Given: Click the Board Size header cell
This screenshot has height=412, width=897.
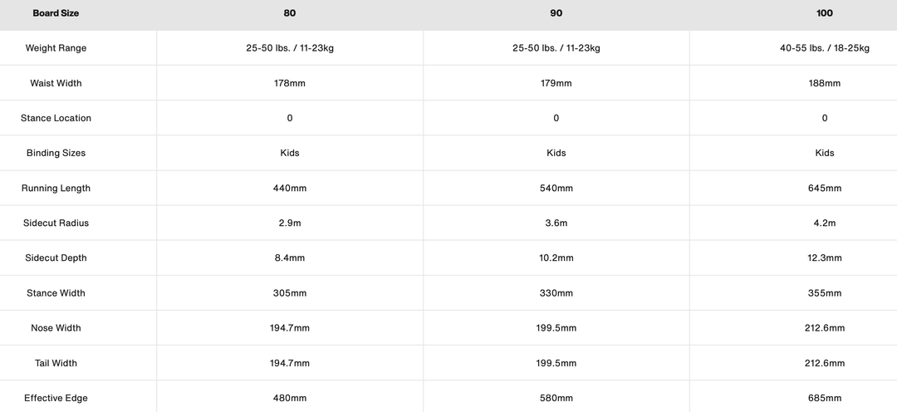Looking at the screenshot, I should pos(56,13).
